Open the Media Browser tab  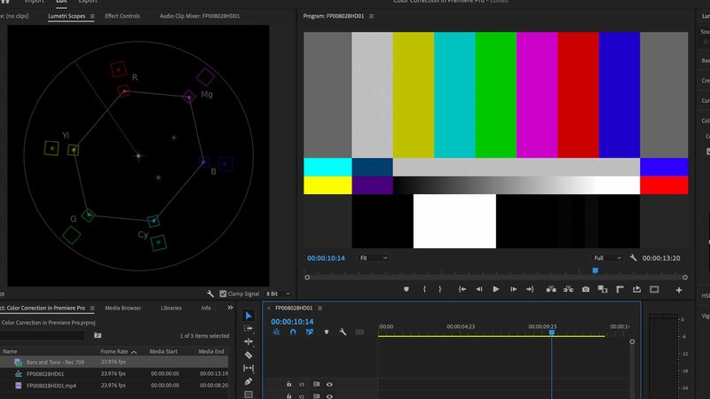pos(122,308)
